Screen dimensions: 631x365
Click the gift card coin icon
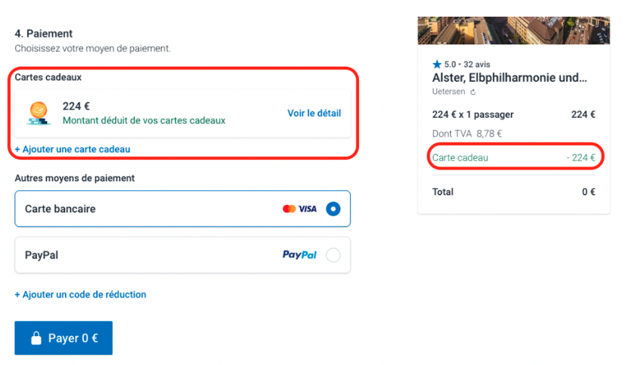pos(38,113)
